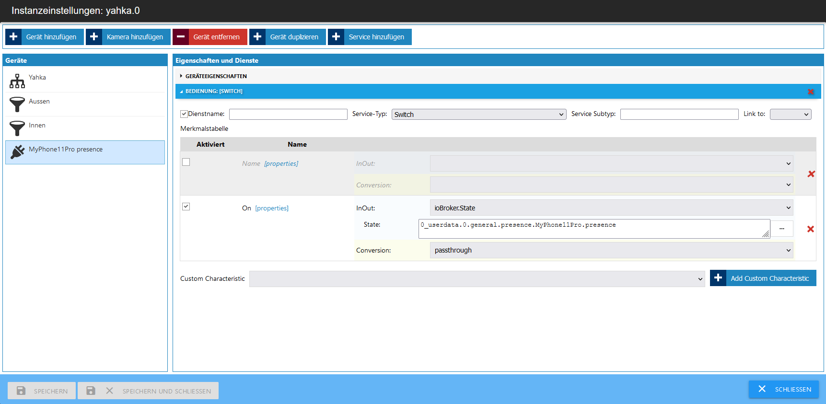Open the Service-Typ dropdown
Screen dimensions: 826x404
pyautogui.click(x=479, y=114)
